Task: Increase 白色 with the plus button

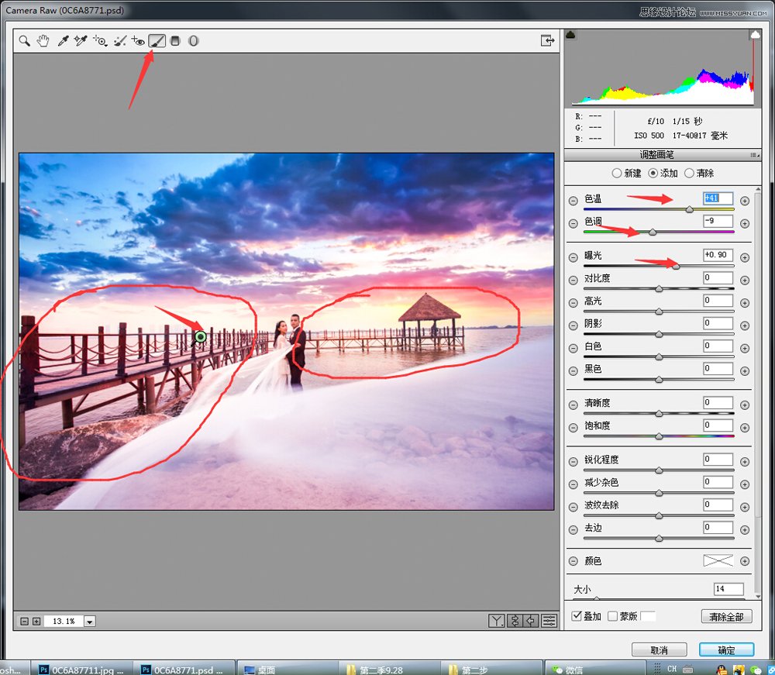Action: 744,349
